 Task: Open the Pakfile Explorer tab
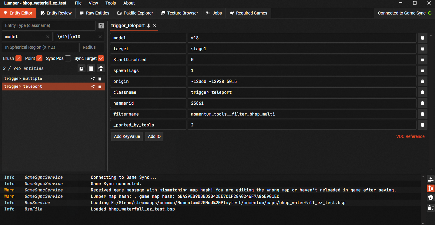pyautogui.click(x=135, y=13)
